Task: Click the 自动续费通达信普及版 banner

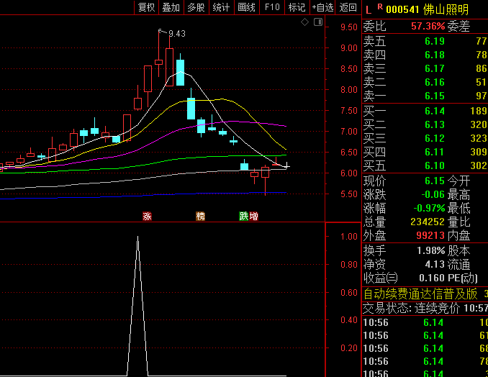Action: pyautogui.click(x=420, y=294)
